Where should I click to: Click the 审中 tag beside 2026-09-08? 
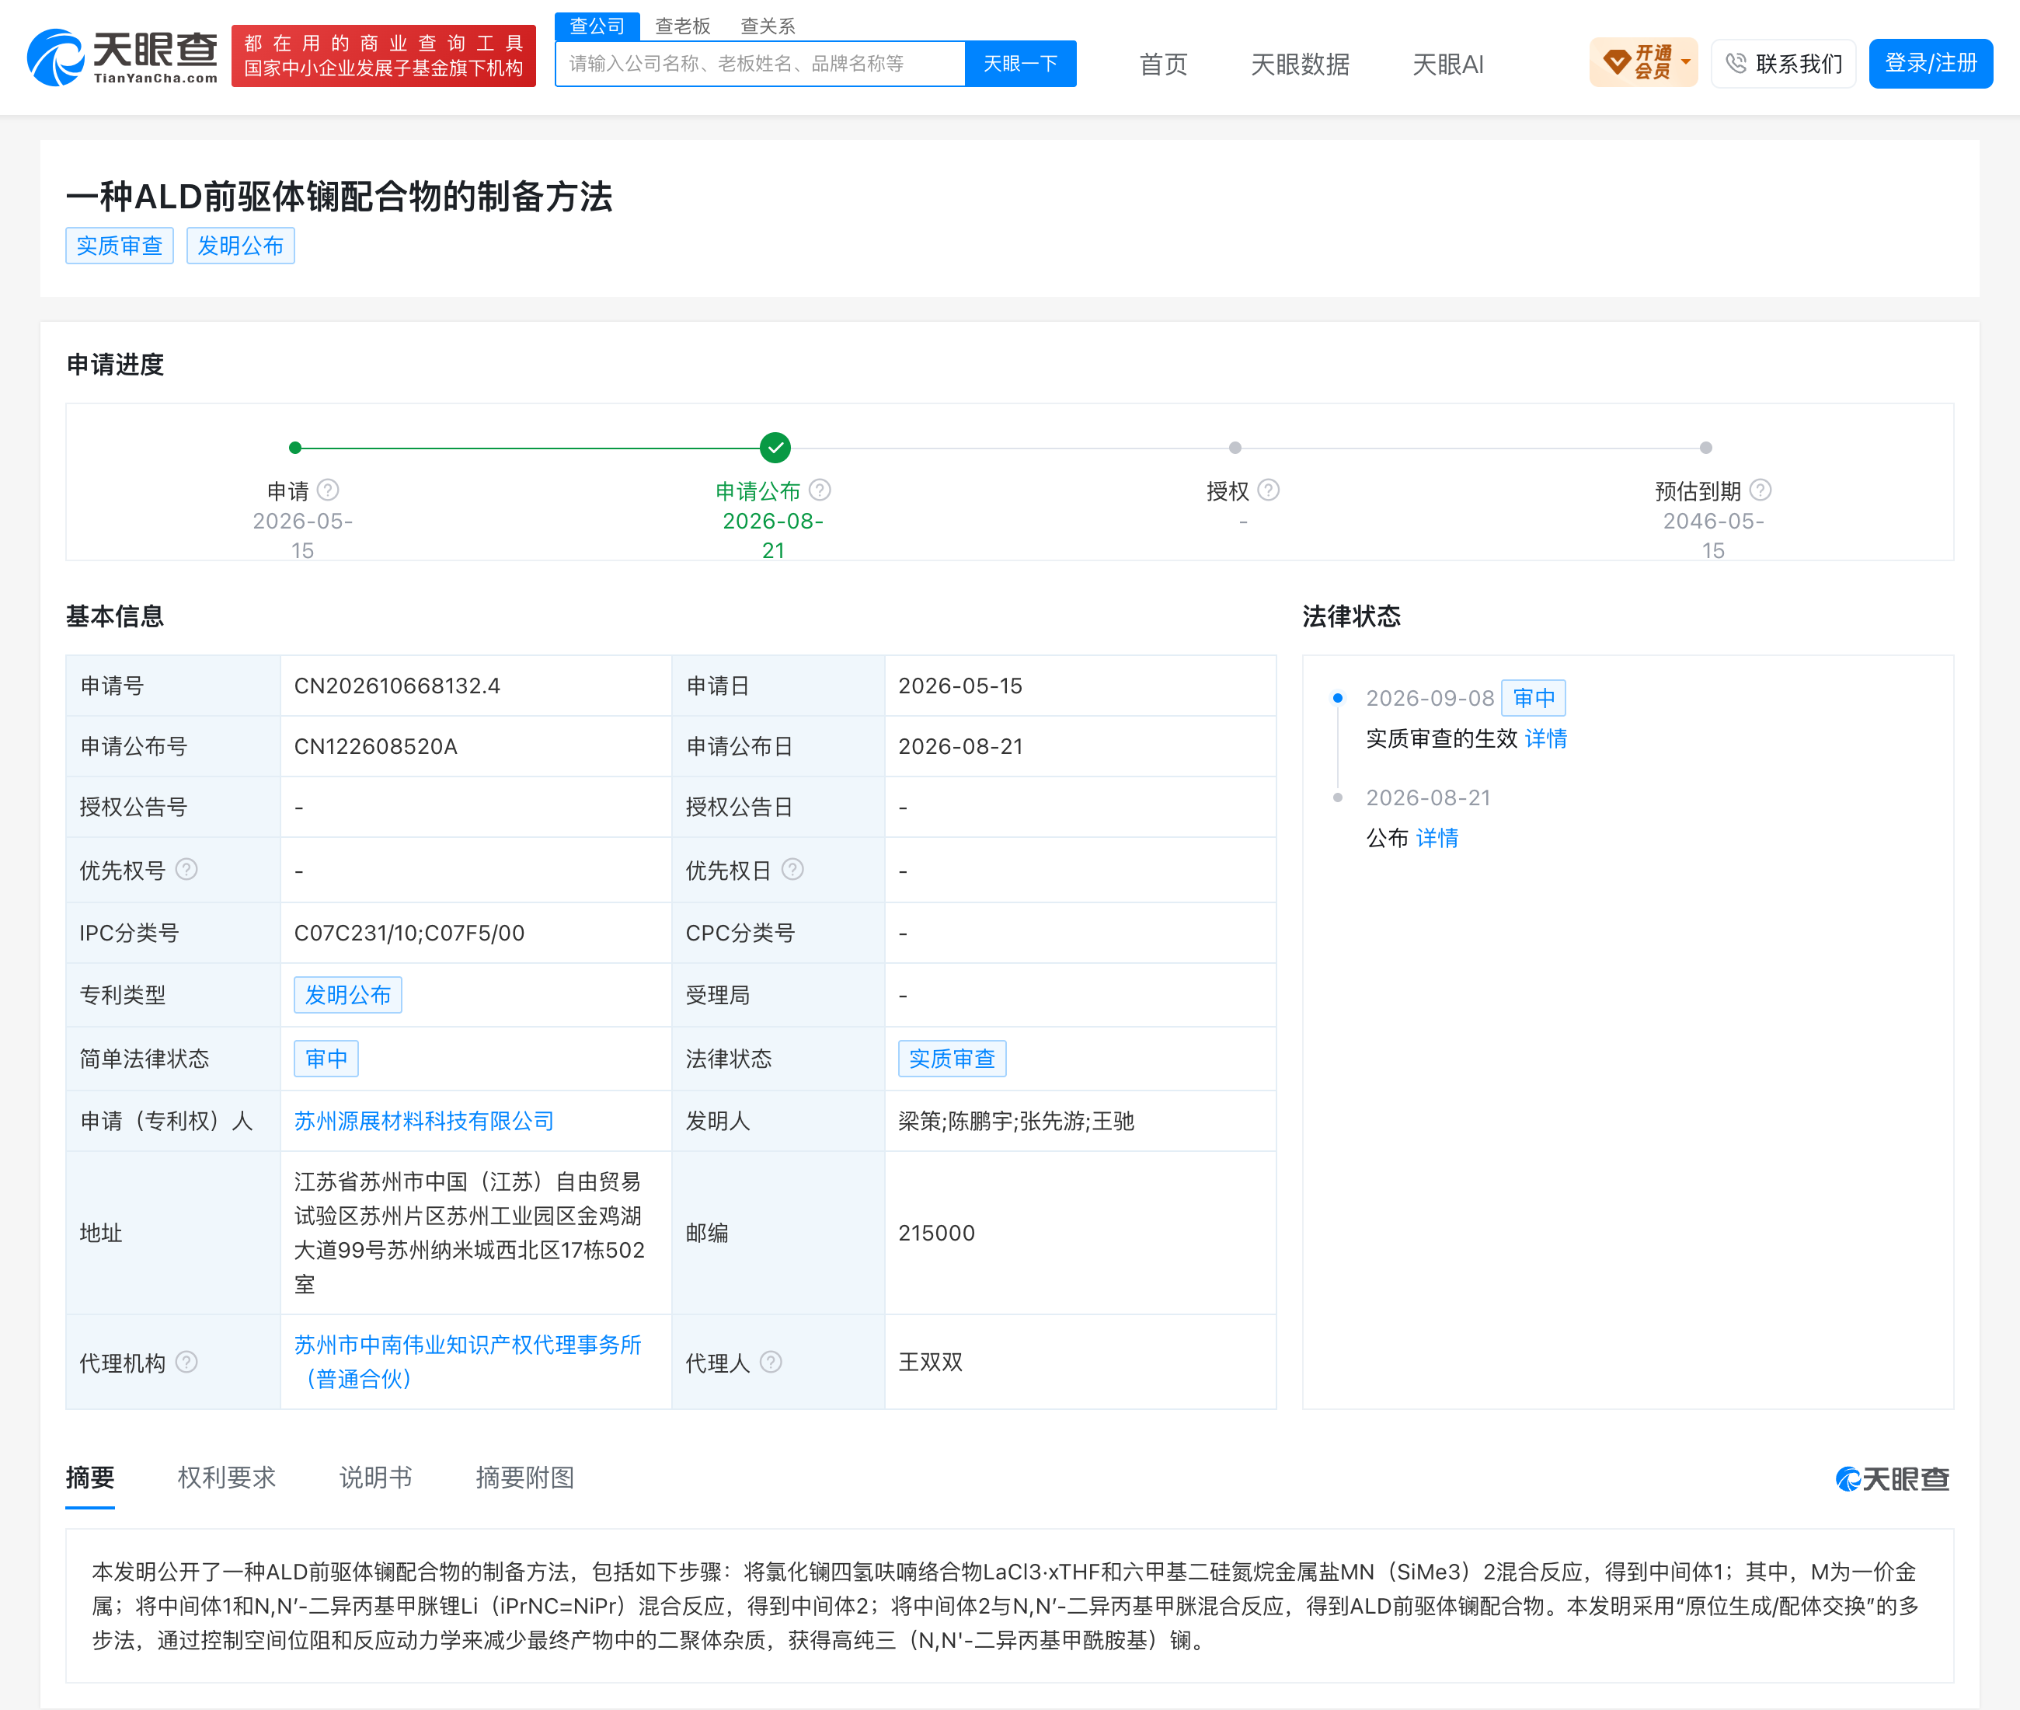1534,698
